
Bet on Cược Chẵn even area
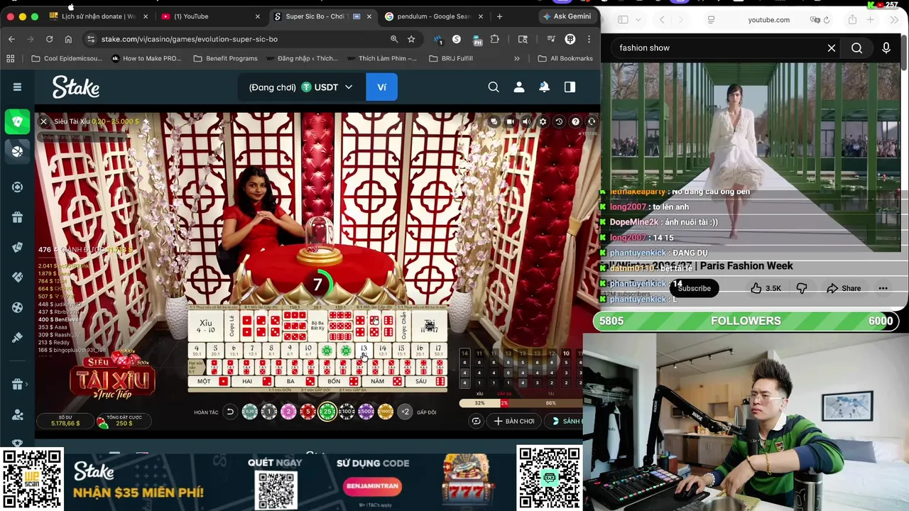coord(403,326)
